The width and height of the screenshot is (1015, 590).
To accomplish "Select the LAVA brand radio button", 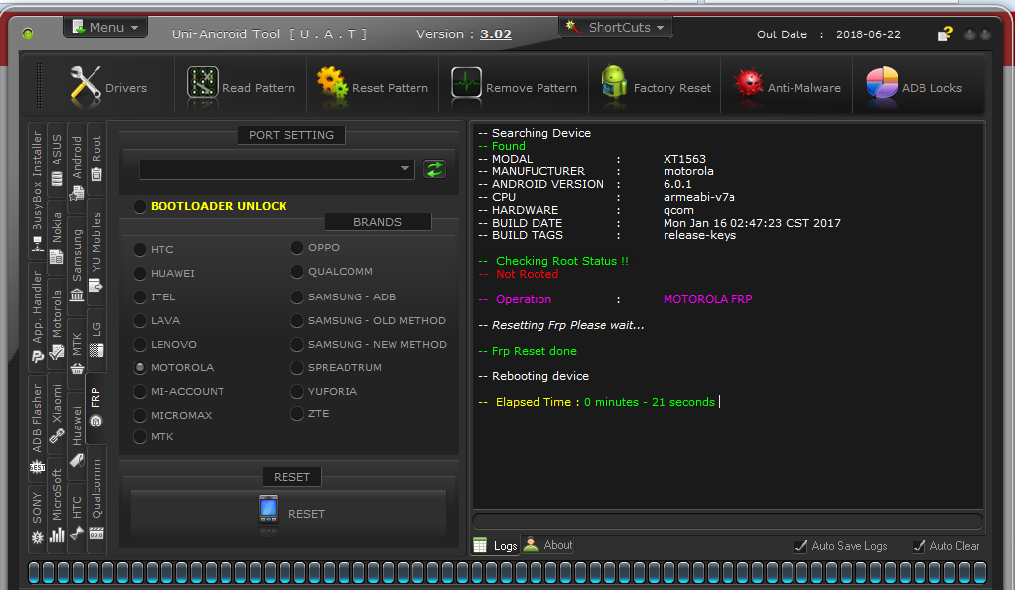I will click(x=139, y=320).
